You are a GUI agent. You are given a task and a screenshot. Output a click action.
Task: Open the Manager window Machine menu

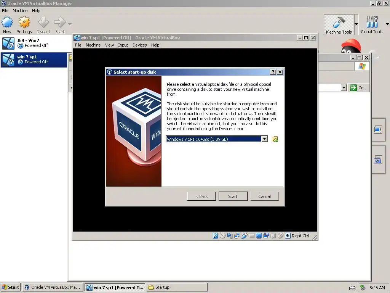point(20,11)
